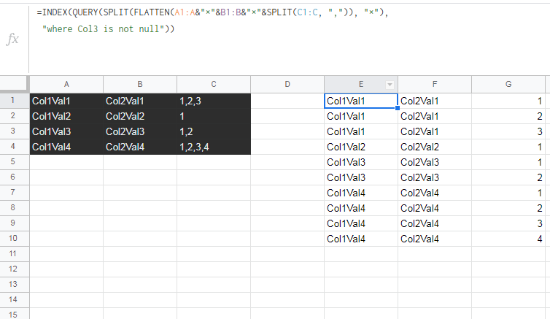The width and height of the screenshot is (550, 319).
Task: Select row 9 header
Action: click(13, 223)
